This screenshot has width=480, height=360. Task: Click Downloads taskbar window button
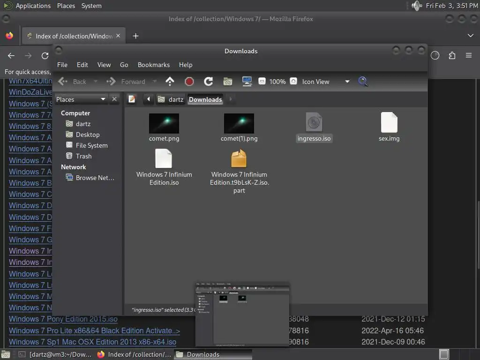(x=213, y=354)
